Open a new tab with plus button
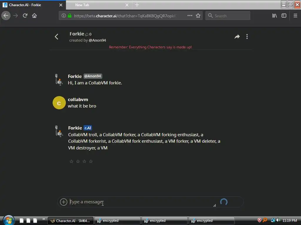 pyautogui.click(x=137, y=5)
